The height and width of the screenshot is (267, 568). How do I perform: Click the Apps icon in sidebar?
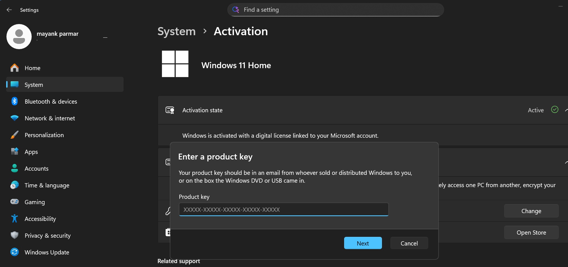tap(15, 151)
